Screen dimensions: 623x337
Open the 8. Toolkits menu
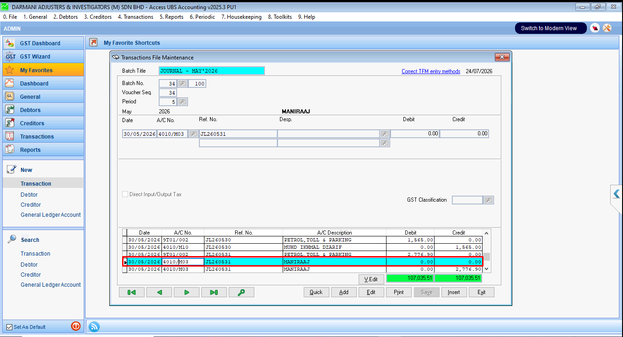[x=280, y=17]
